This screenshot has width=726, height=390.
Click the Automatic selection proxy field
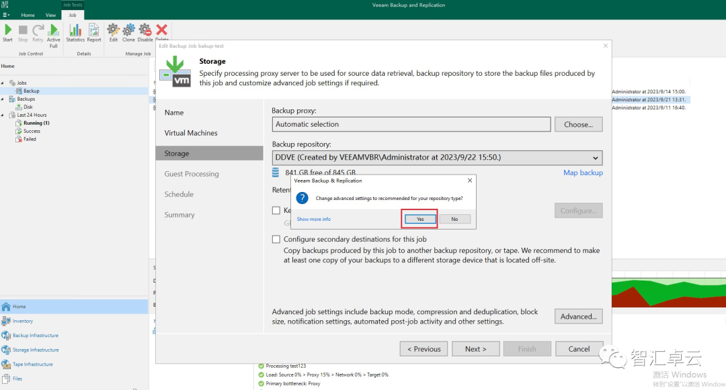411,124
